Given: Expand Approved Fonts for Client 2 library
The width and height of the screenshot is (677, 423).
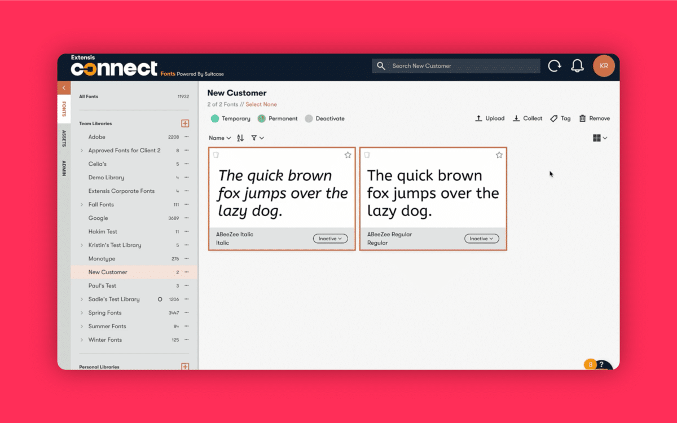Looking at the screenshot, I should [x=82, y=151].
